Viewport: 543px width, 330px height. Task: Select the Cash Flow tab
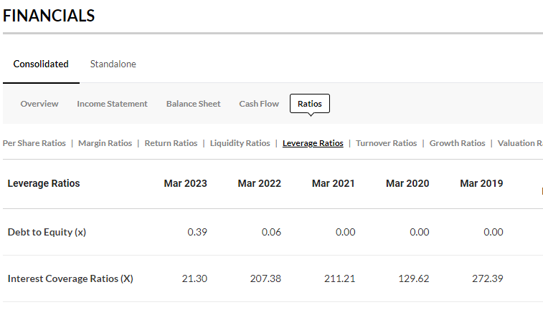click(259, 104)
